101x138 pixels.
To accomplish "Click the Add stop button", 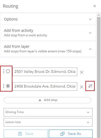I will coord(47,100).
